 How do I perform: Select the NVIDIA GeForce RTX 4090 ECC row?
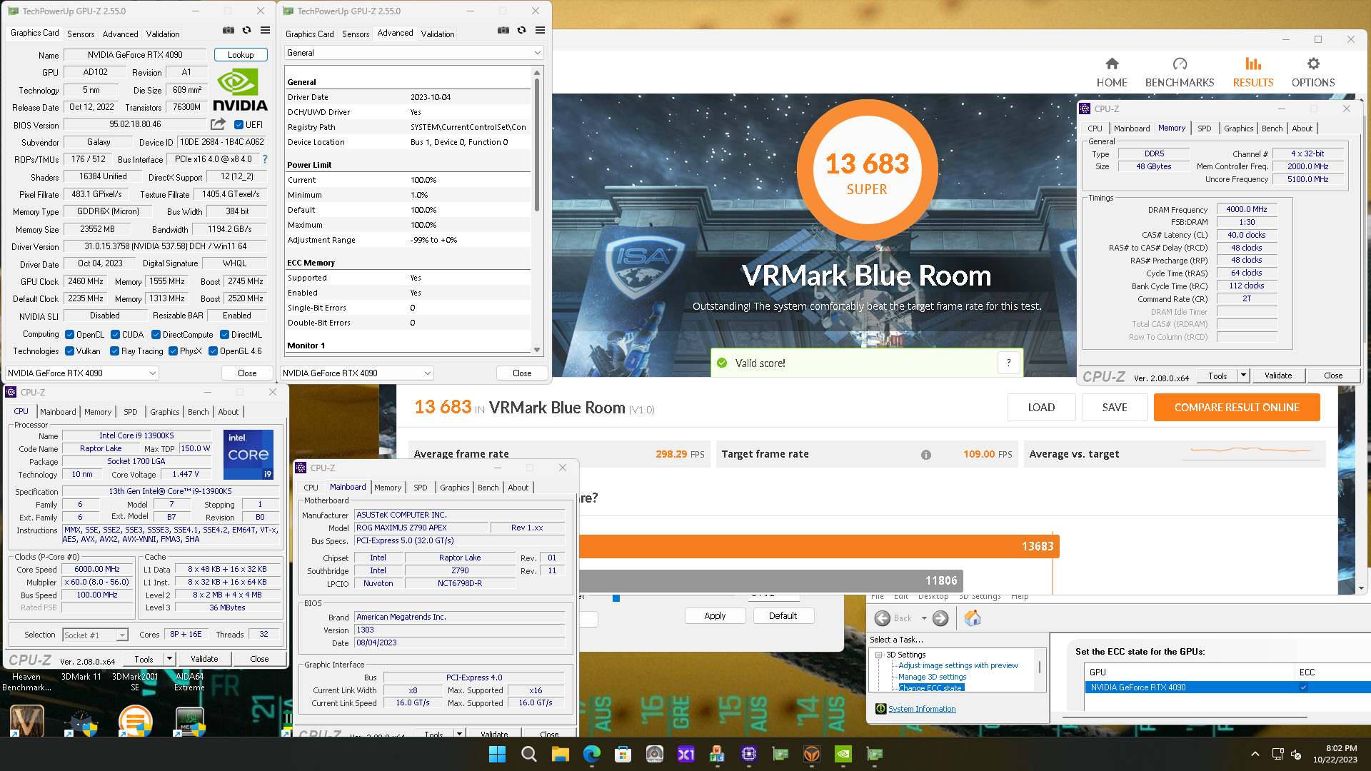coord(1227,687)
